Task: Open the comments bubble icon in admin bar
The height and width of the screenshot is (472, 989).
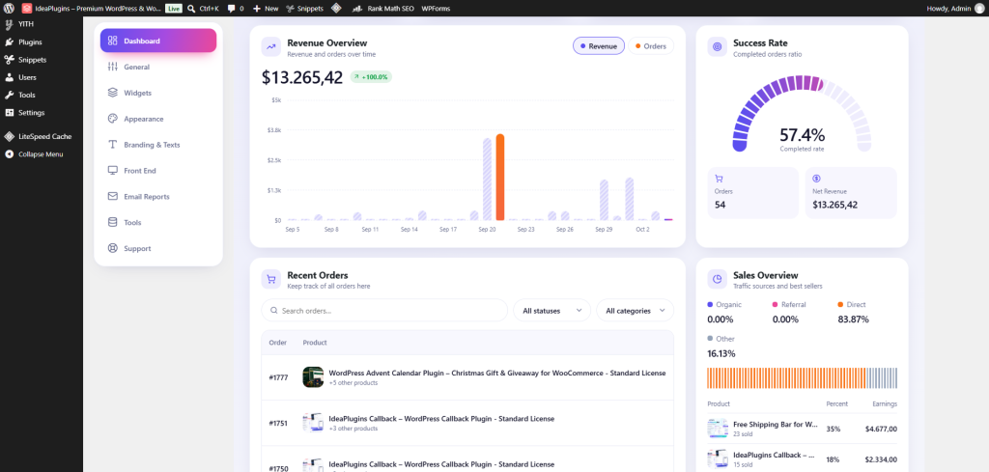Action: (232, 9)
